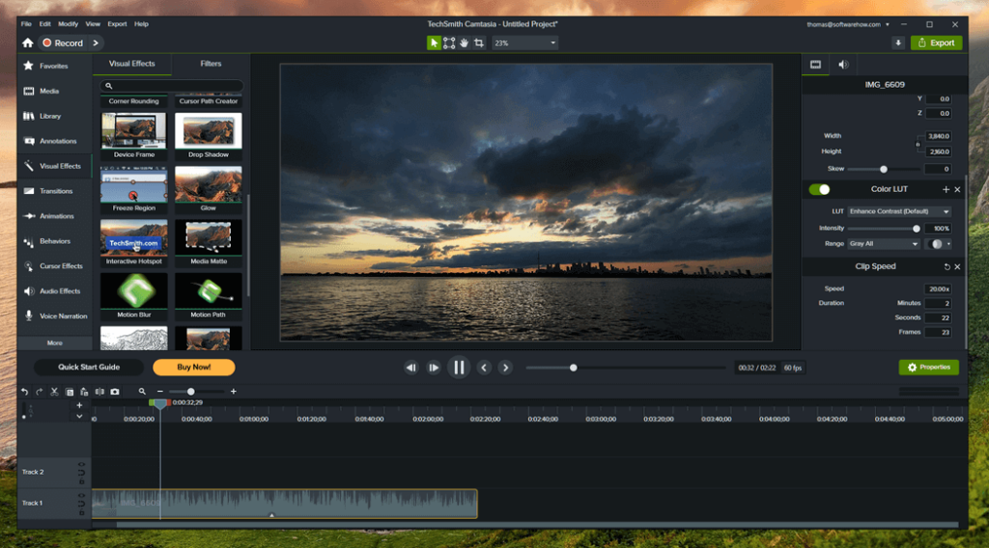
Task: Copy selected timeline media
Action: click(70, 392)
